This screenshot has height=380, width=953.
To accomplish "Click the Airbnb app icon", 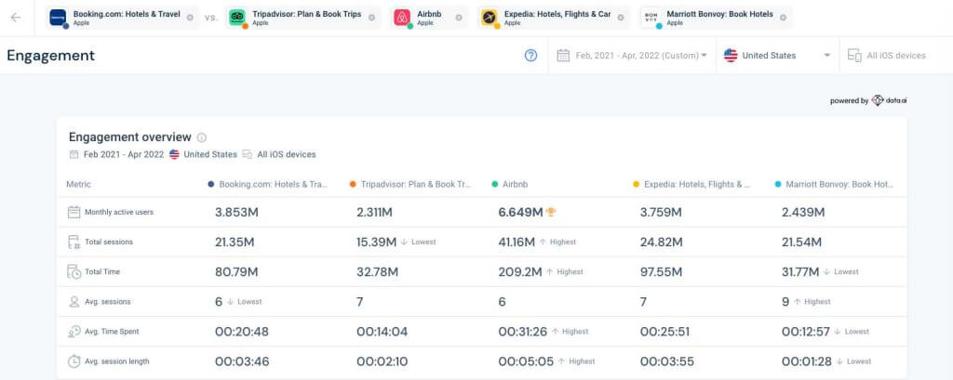I will (402, 18).
